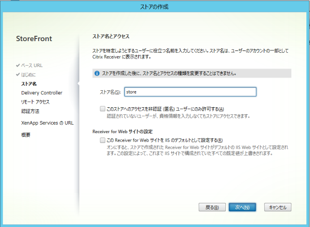Viewport: 310px width, 227px height.
Task: Click the hint about overwriting IIS site defaults
Action: [x=197, y=150]
